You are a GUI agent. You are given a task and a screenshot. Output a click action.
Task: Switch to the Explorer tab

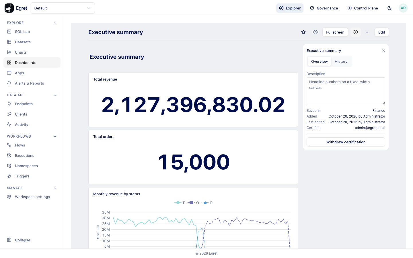point(290,8)
